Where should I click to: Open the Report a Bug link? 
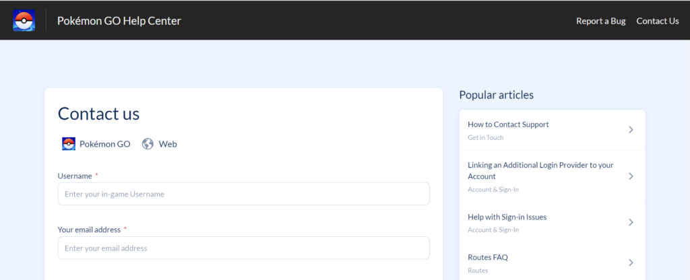point(600,21)
